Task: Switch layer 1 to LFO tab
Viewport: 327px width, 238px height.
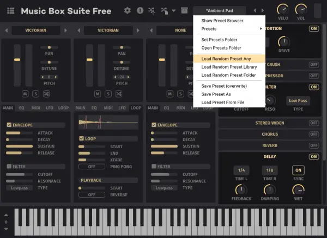Action: (50, 108)
